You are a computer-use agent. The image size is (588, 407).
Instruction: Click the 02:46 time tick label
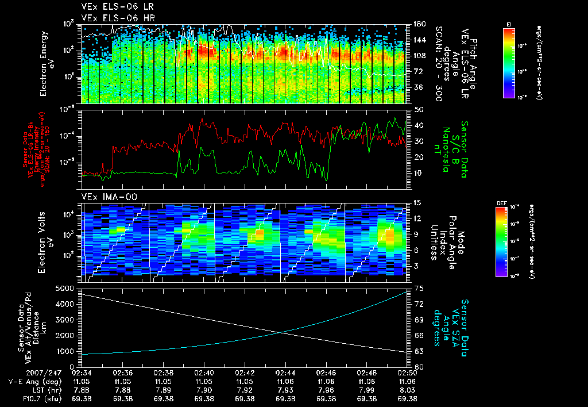(326, 373)
